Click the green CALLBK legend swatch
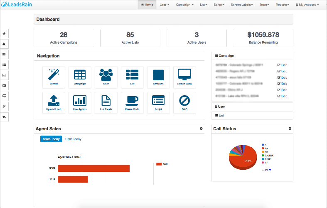 [x=263, y=155]
